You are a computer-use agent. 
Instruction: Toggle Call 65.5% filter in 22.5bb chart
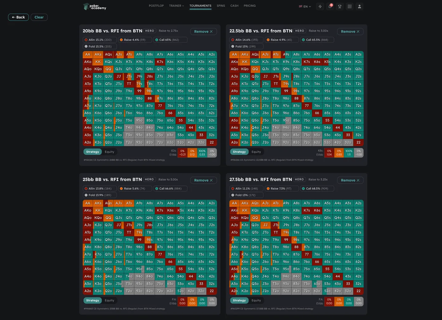pos(317,40)
